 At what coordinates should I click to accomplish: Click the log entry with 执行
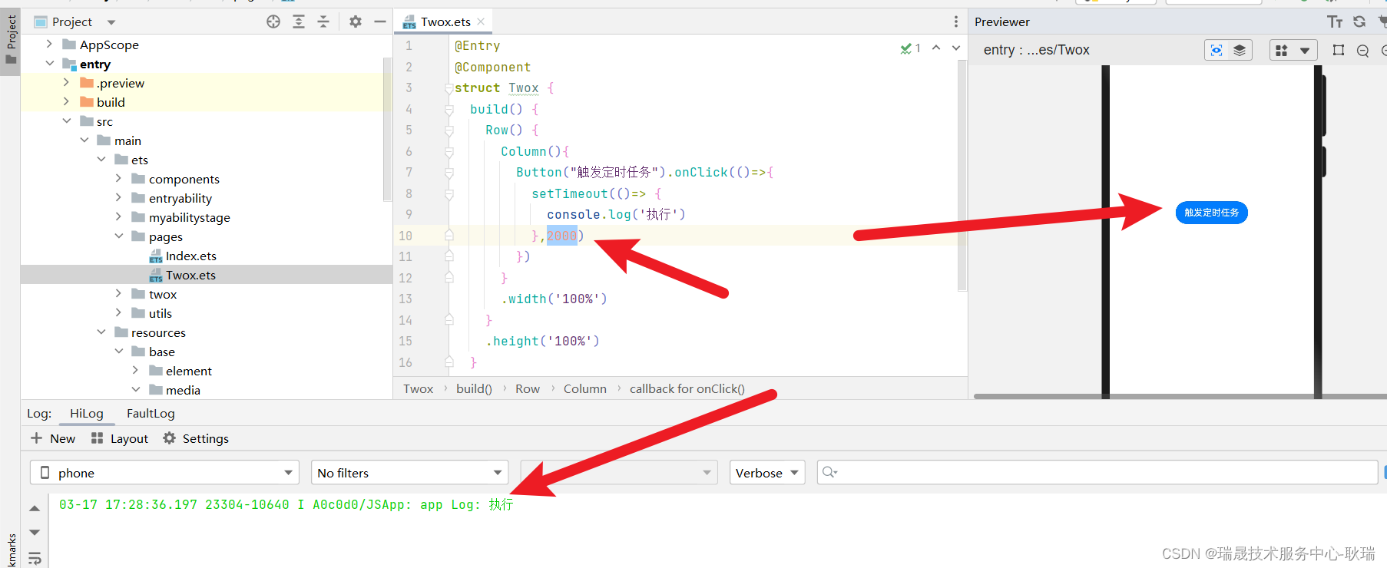tap(286, 504)
